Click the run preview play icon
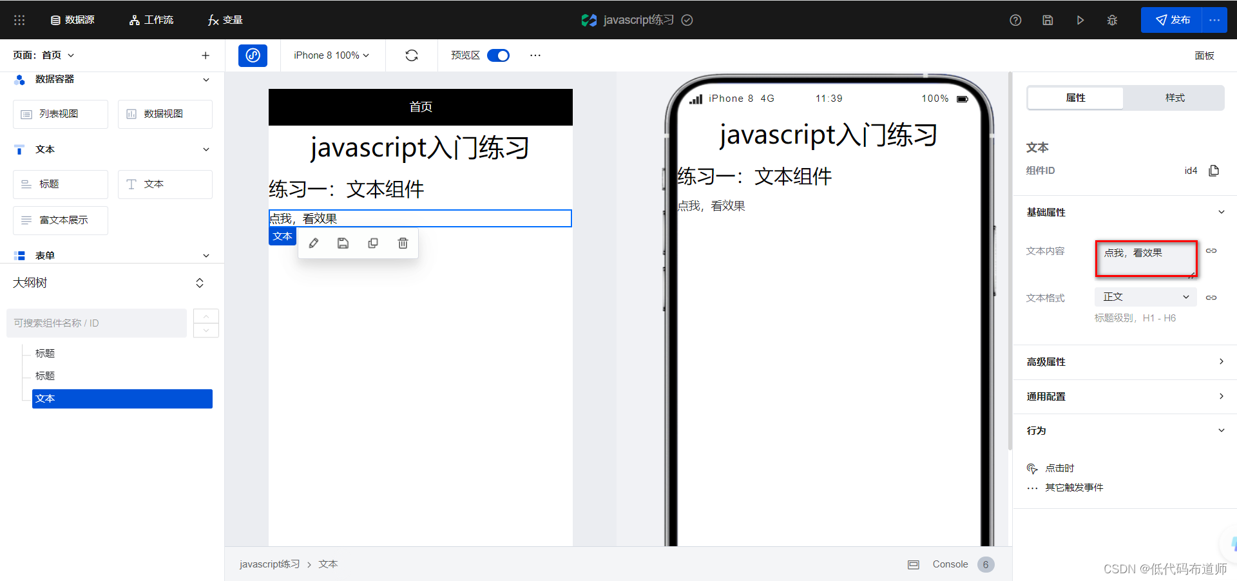The height and width of the screenshot is (581, 1237). [x=1080, y=20]
